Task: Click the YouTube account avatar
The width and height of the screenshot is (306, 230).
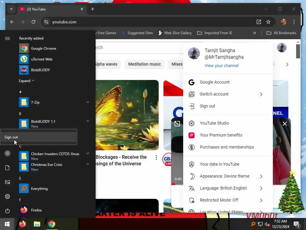Action: 282,48
